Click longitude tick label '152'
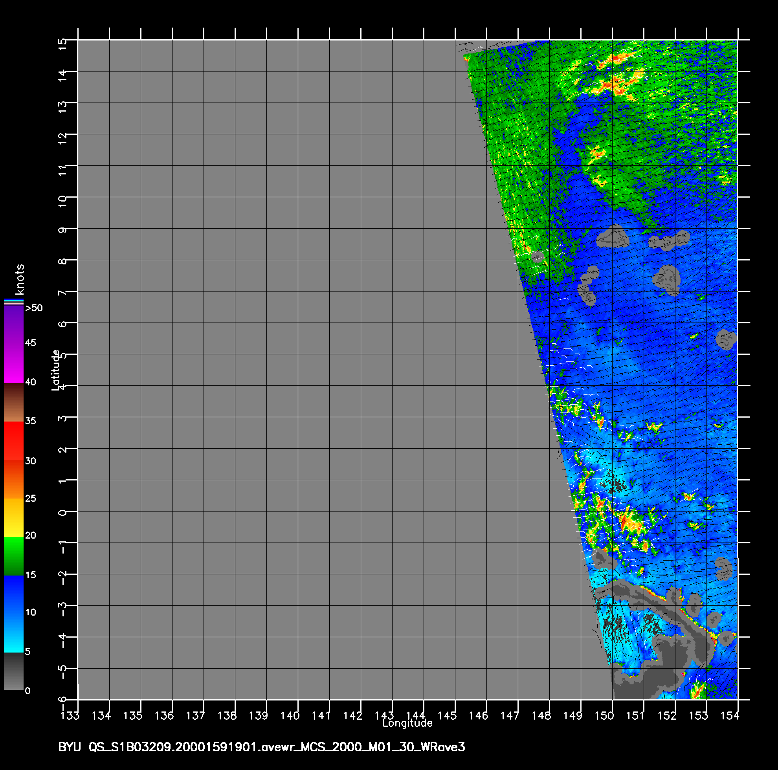This screenshot has height=770, width=778. tap(666, 716)
